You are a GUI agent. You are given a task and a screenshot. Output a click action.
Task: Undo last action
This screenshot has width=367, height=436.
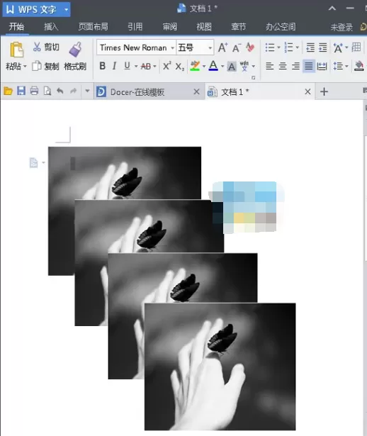pos(60,91)
